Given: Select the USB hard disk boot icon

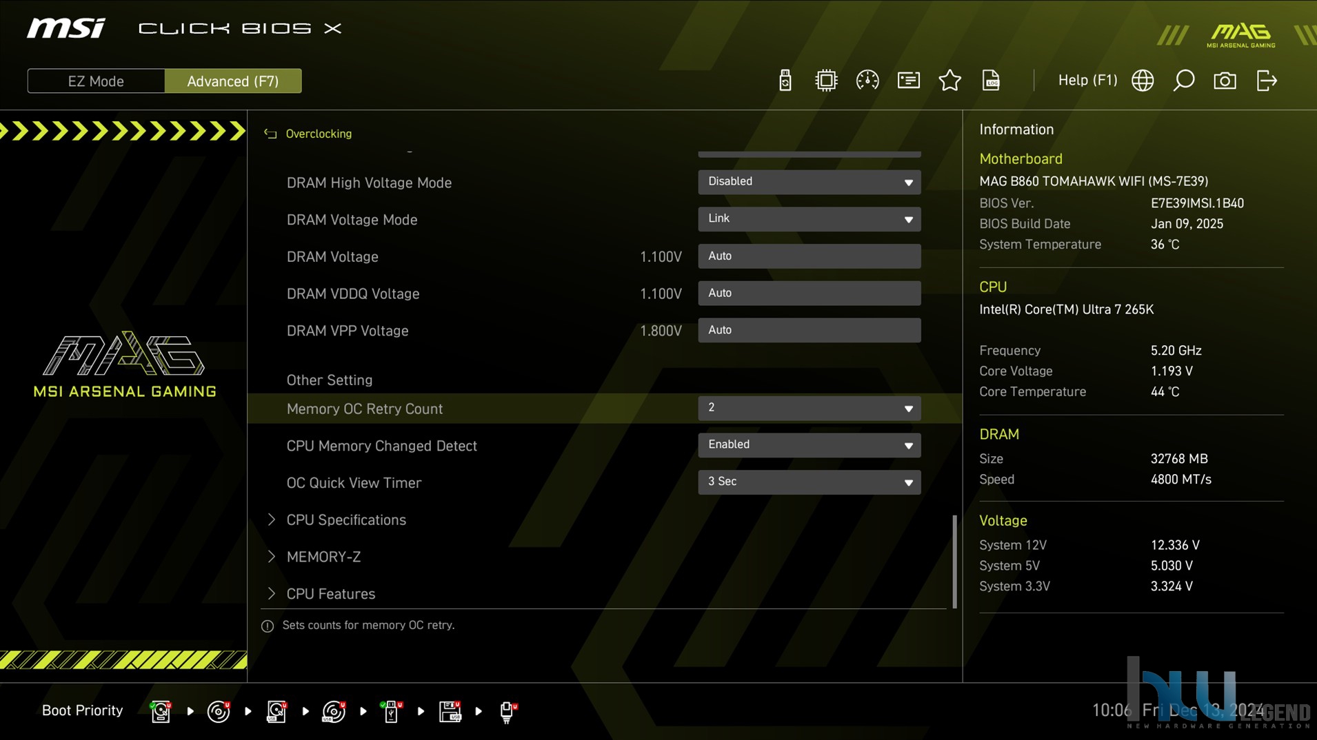Looking at the screenshot, I should (x=277, y=711).
